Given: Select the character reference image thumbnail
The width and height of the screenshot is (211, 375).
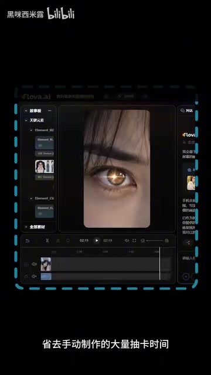Looking at the screenshot, I should 45,166.
